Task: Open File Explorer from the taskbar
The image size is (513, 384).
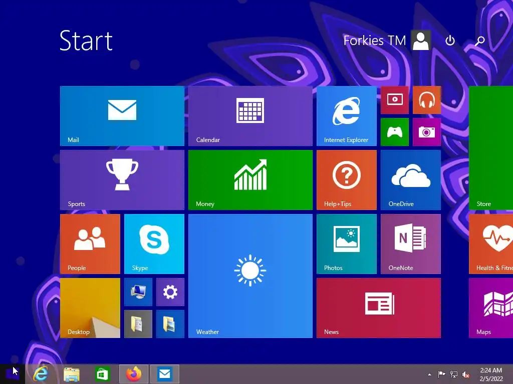Action: [x=71, y=374]
